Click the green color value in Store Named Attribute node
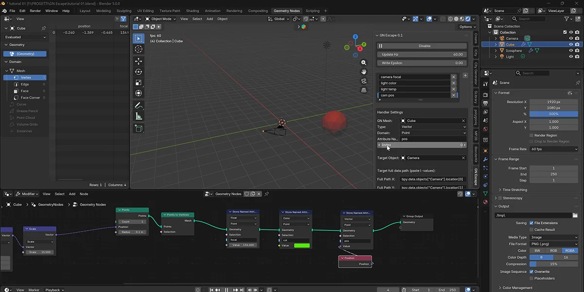Viewport: 584px width, 292px height. point(302,245)
